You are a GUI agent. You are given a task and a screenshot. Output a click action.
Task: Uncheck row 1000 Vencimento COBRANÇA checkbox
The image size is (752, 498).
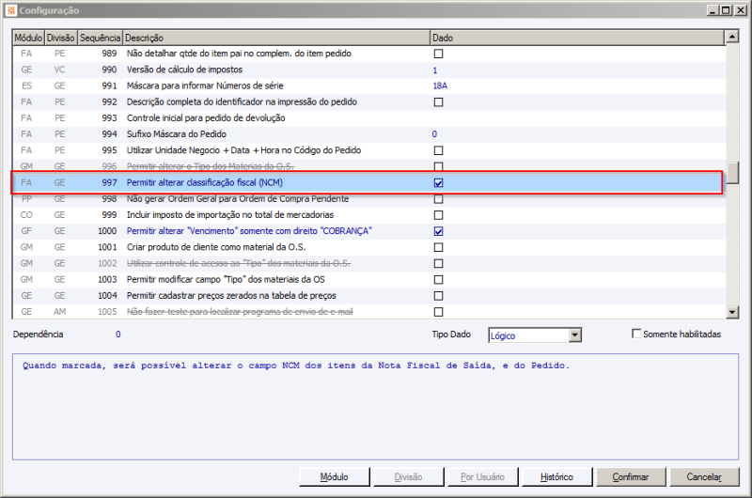(x=438, y=231)
